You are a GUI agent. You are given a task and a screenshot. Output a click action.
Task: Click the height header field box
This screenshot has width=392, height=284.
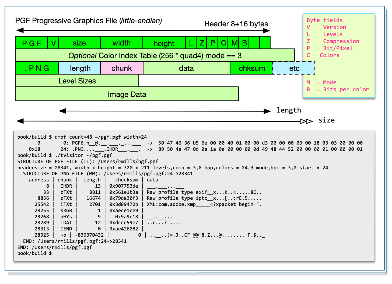pos(164,43)
